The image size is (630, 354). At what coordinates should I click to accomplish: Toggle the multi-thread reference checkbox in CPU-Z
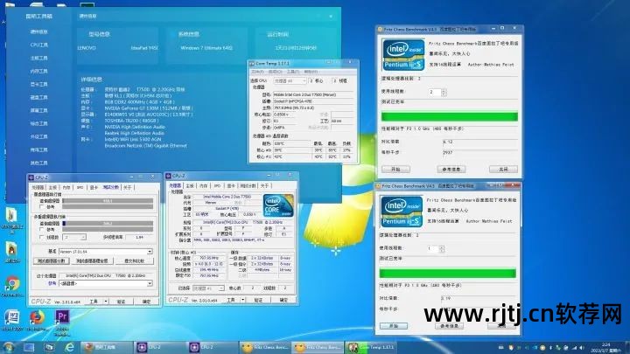[x=42, y=227]
